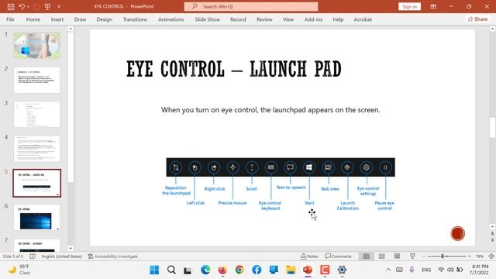Open the Windows Start menu
This screenshot has height=279, width=496.
(154, 270)
